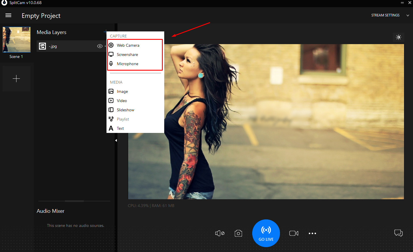This screenshot has width=413, height=252.
Task: Select the Scene 1 thumbnail
Action: tap(16, 40)
